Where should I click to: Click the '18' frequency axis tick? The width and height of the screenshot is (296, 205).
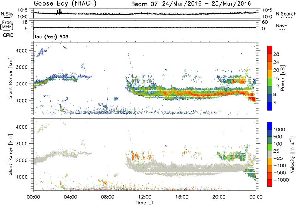(x=25, y=22)
